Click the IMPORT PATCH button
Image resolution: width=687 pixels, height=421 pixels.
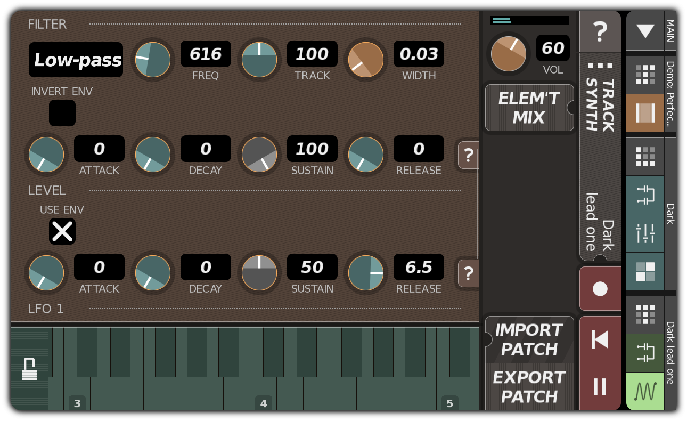pyautogui.click(x=529, y=339)
